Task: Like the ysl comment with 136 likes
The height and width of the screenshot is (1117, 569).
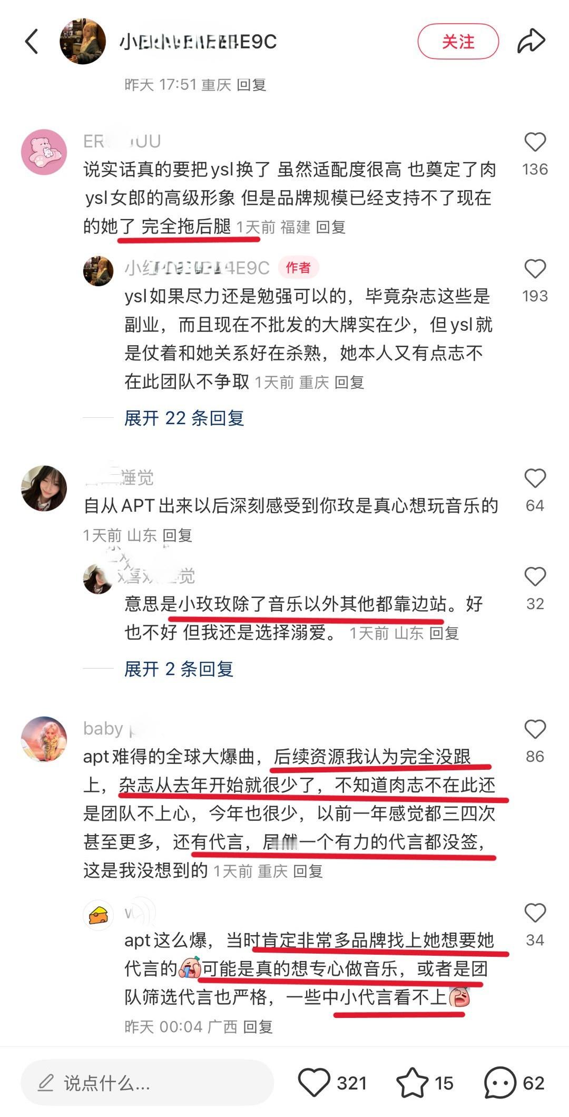Action: tap(535, 142)
